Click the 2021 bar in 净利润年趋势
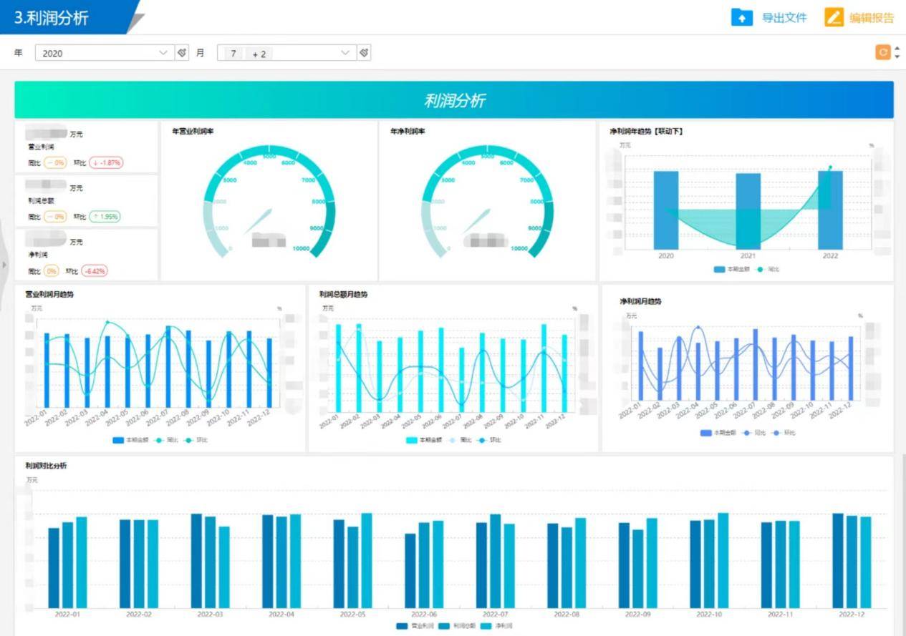Image resolution: width=906 pixels, height=636 pixels. (748, 211)
